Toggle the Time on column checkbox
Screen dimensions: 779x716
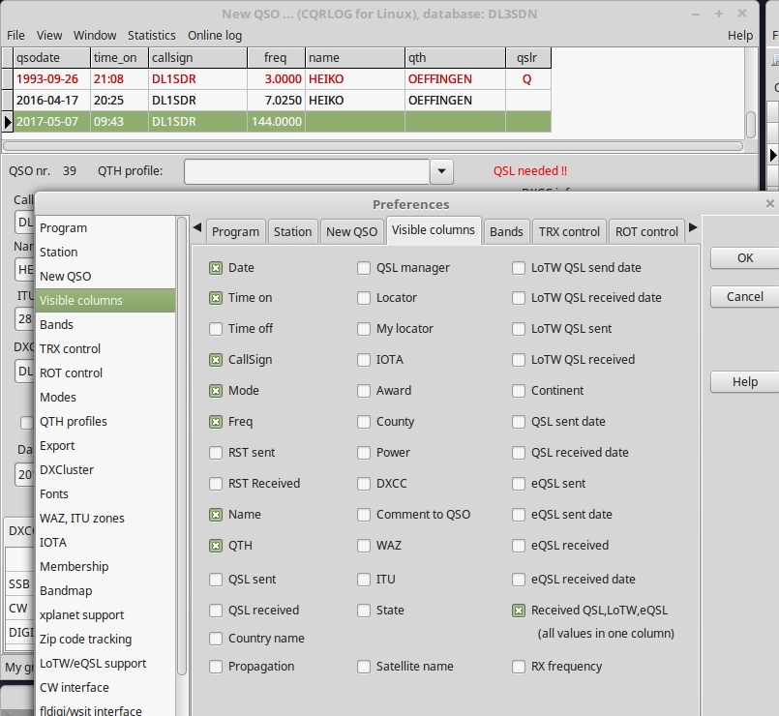point(216,298)
